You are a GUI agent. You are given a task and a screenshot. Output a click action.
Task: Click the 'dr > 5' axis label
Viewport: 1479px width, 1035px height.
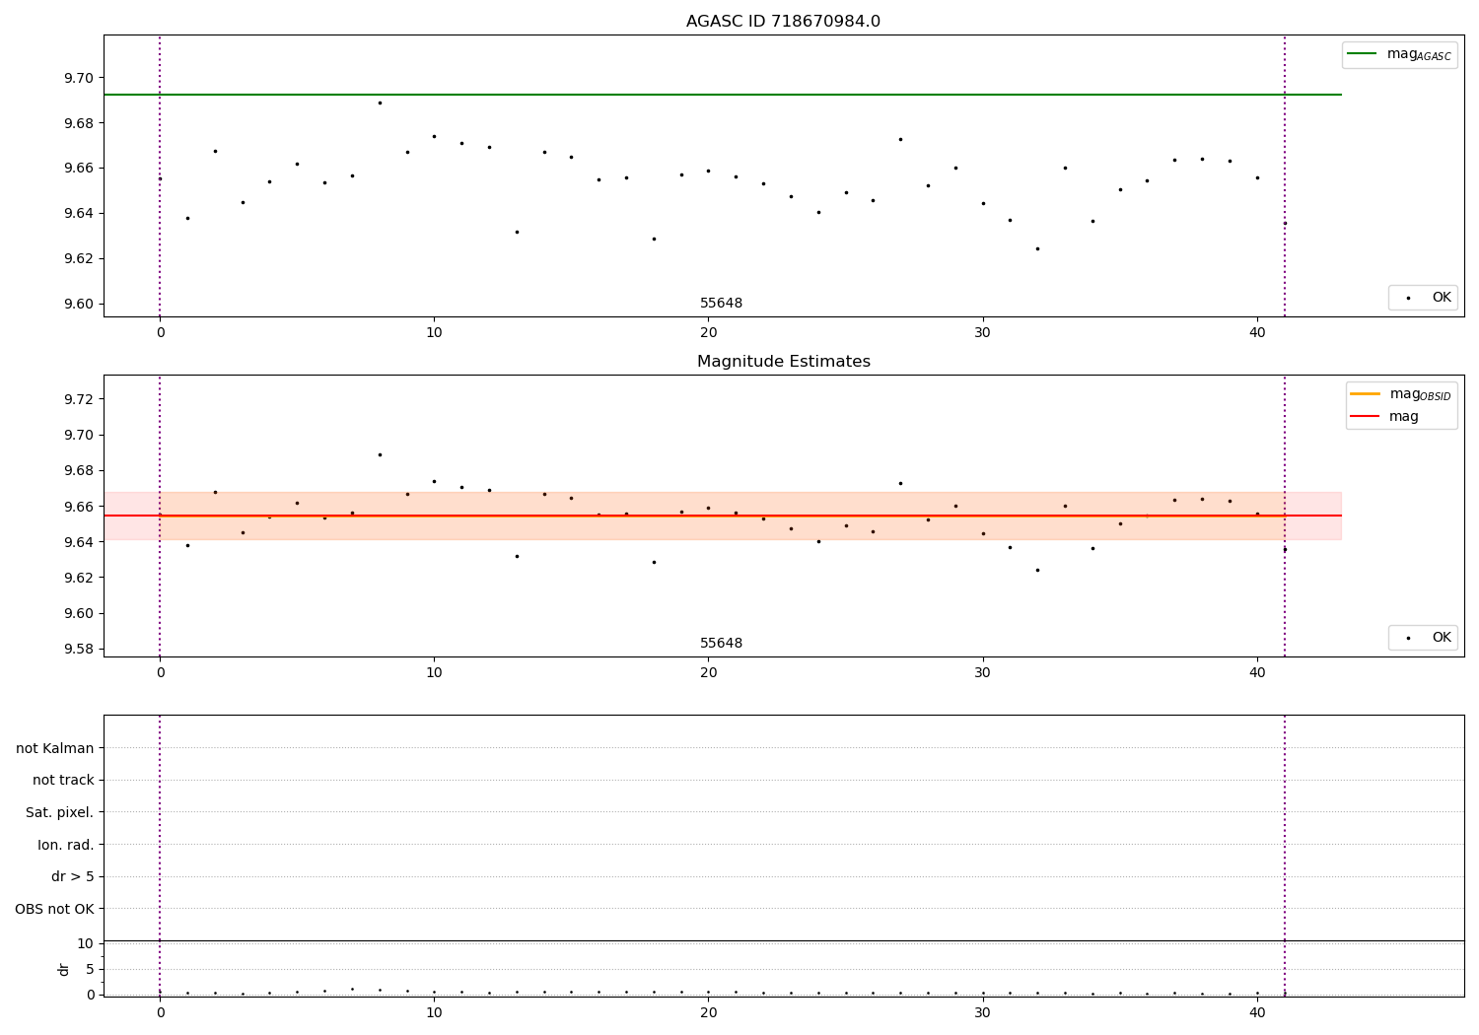point(73,876)
